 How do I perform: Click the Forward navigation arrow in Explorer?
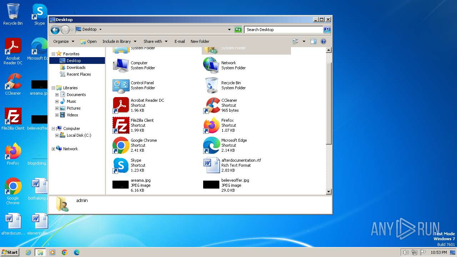tap(65, 30)
